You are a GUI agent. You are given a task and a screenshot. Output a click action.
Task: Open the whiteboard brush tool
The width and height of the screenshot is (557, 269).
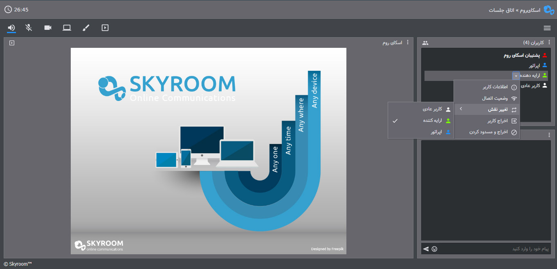click(86, 28)
